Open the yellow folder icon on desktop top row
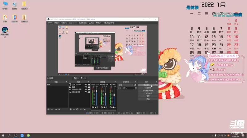This screenshot has height=138, width=247. point(24,5)
